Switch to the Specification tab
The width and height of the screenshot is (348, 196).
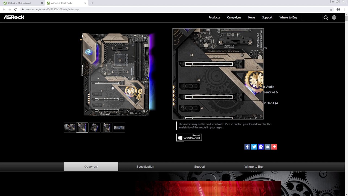click(145, 167)
